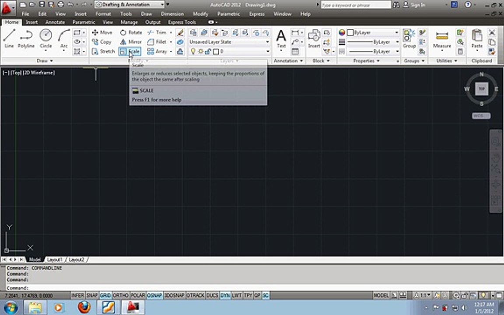Click the viewport [Top] view control label
Viewport: 504px width, 315px height.
16,73
